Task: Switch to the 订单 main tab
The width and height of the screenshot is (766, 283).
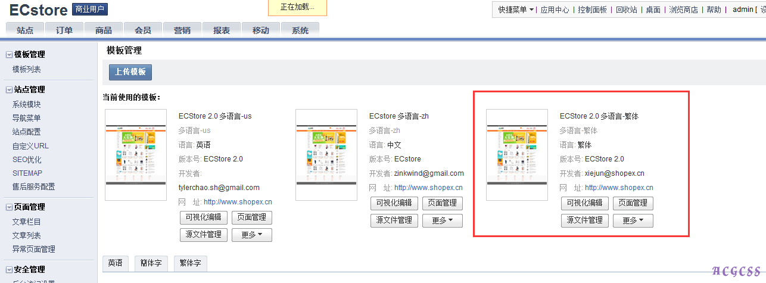Action: (64, 30)
